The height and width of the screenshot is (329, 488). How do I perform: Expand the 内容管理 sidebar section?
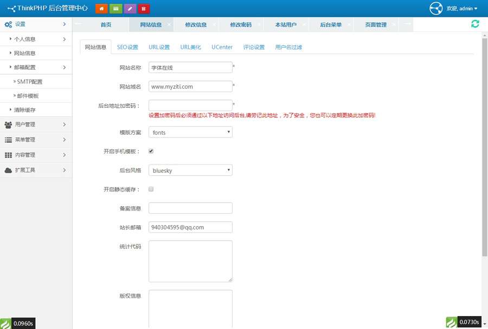click(36, 155)
